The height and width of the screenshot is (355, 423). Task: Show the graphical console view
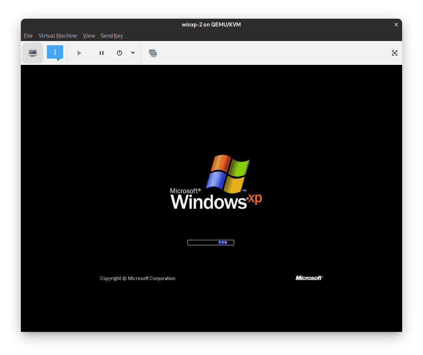pyautogui.click(x=33, y=53)
